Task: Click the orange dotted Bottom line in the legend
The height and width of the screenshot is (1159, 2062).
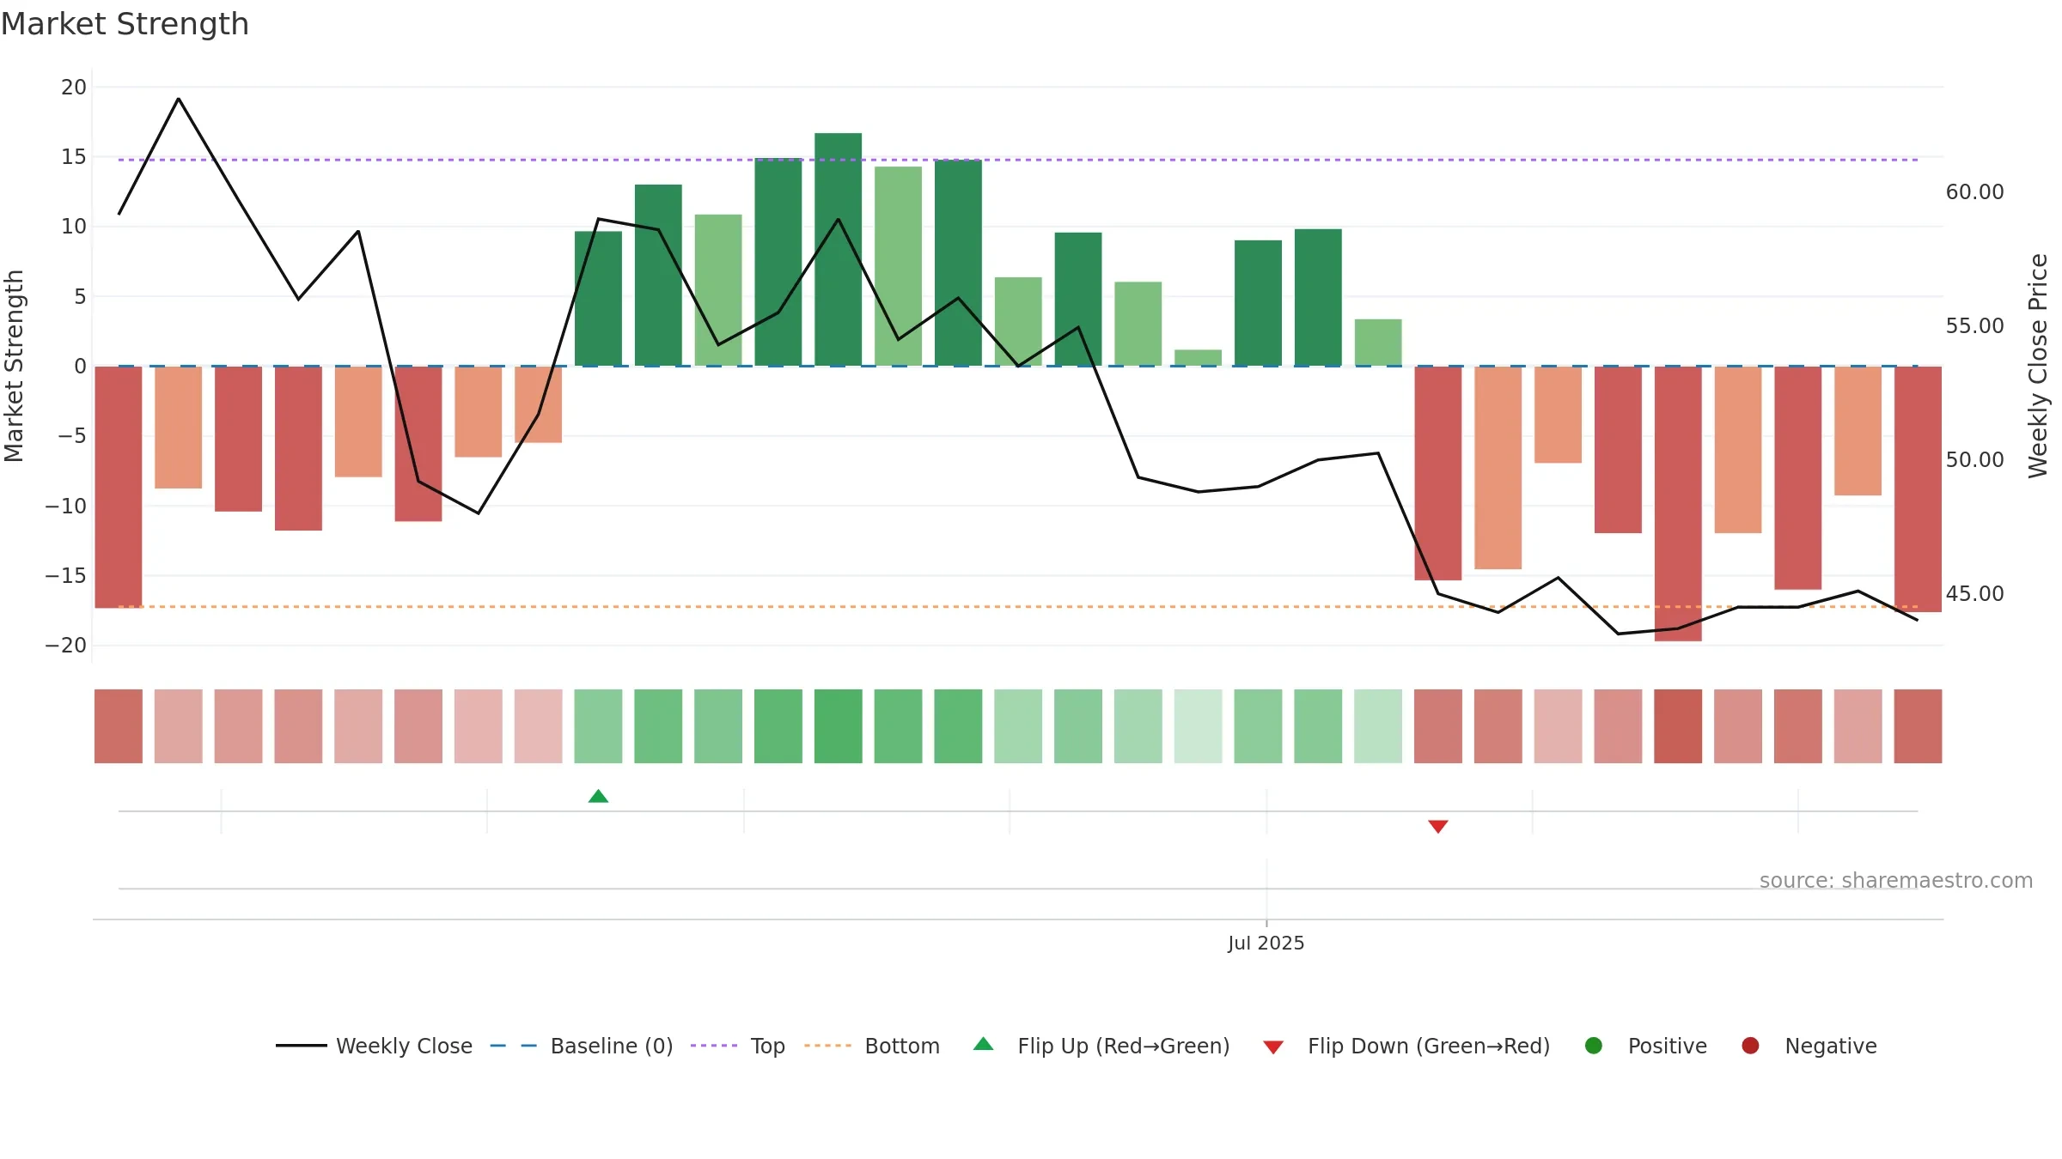Action: (x=827, y=1046)
